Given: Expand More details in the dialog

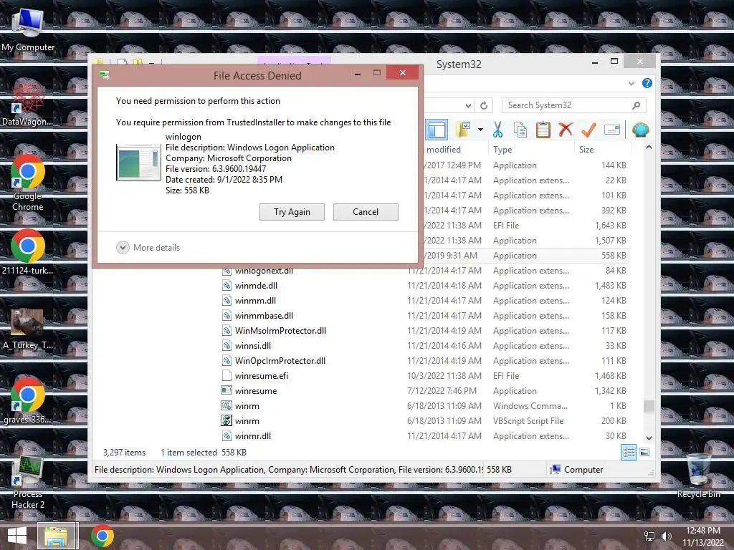Looking at the screenshot, I should point(148,247).
